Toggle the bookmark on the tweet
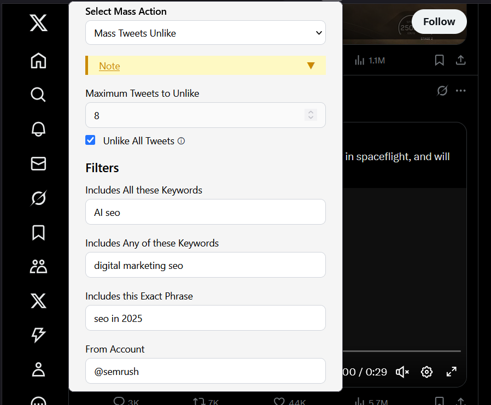Viewport: 491px width, 405px height. (439, 60)
